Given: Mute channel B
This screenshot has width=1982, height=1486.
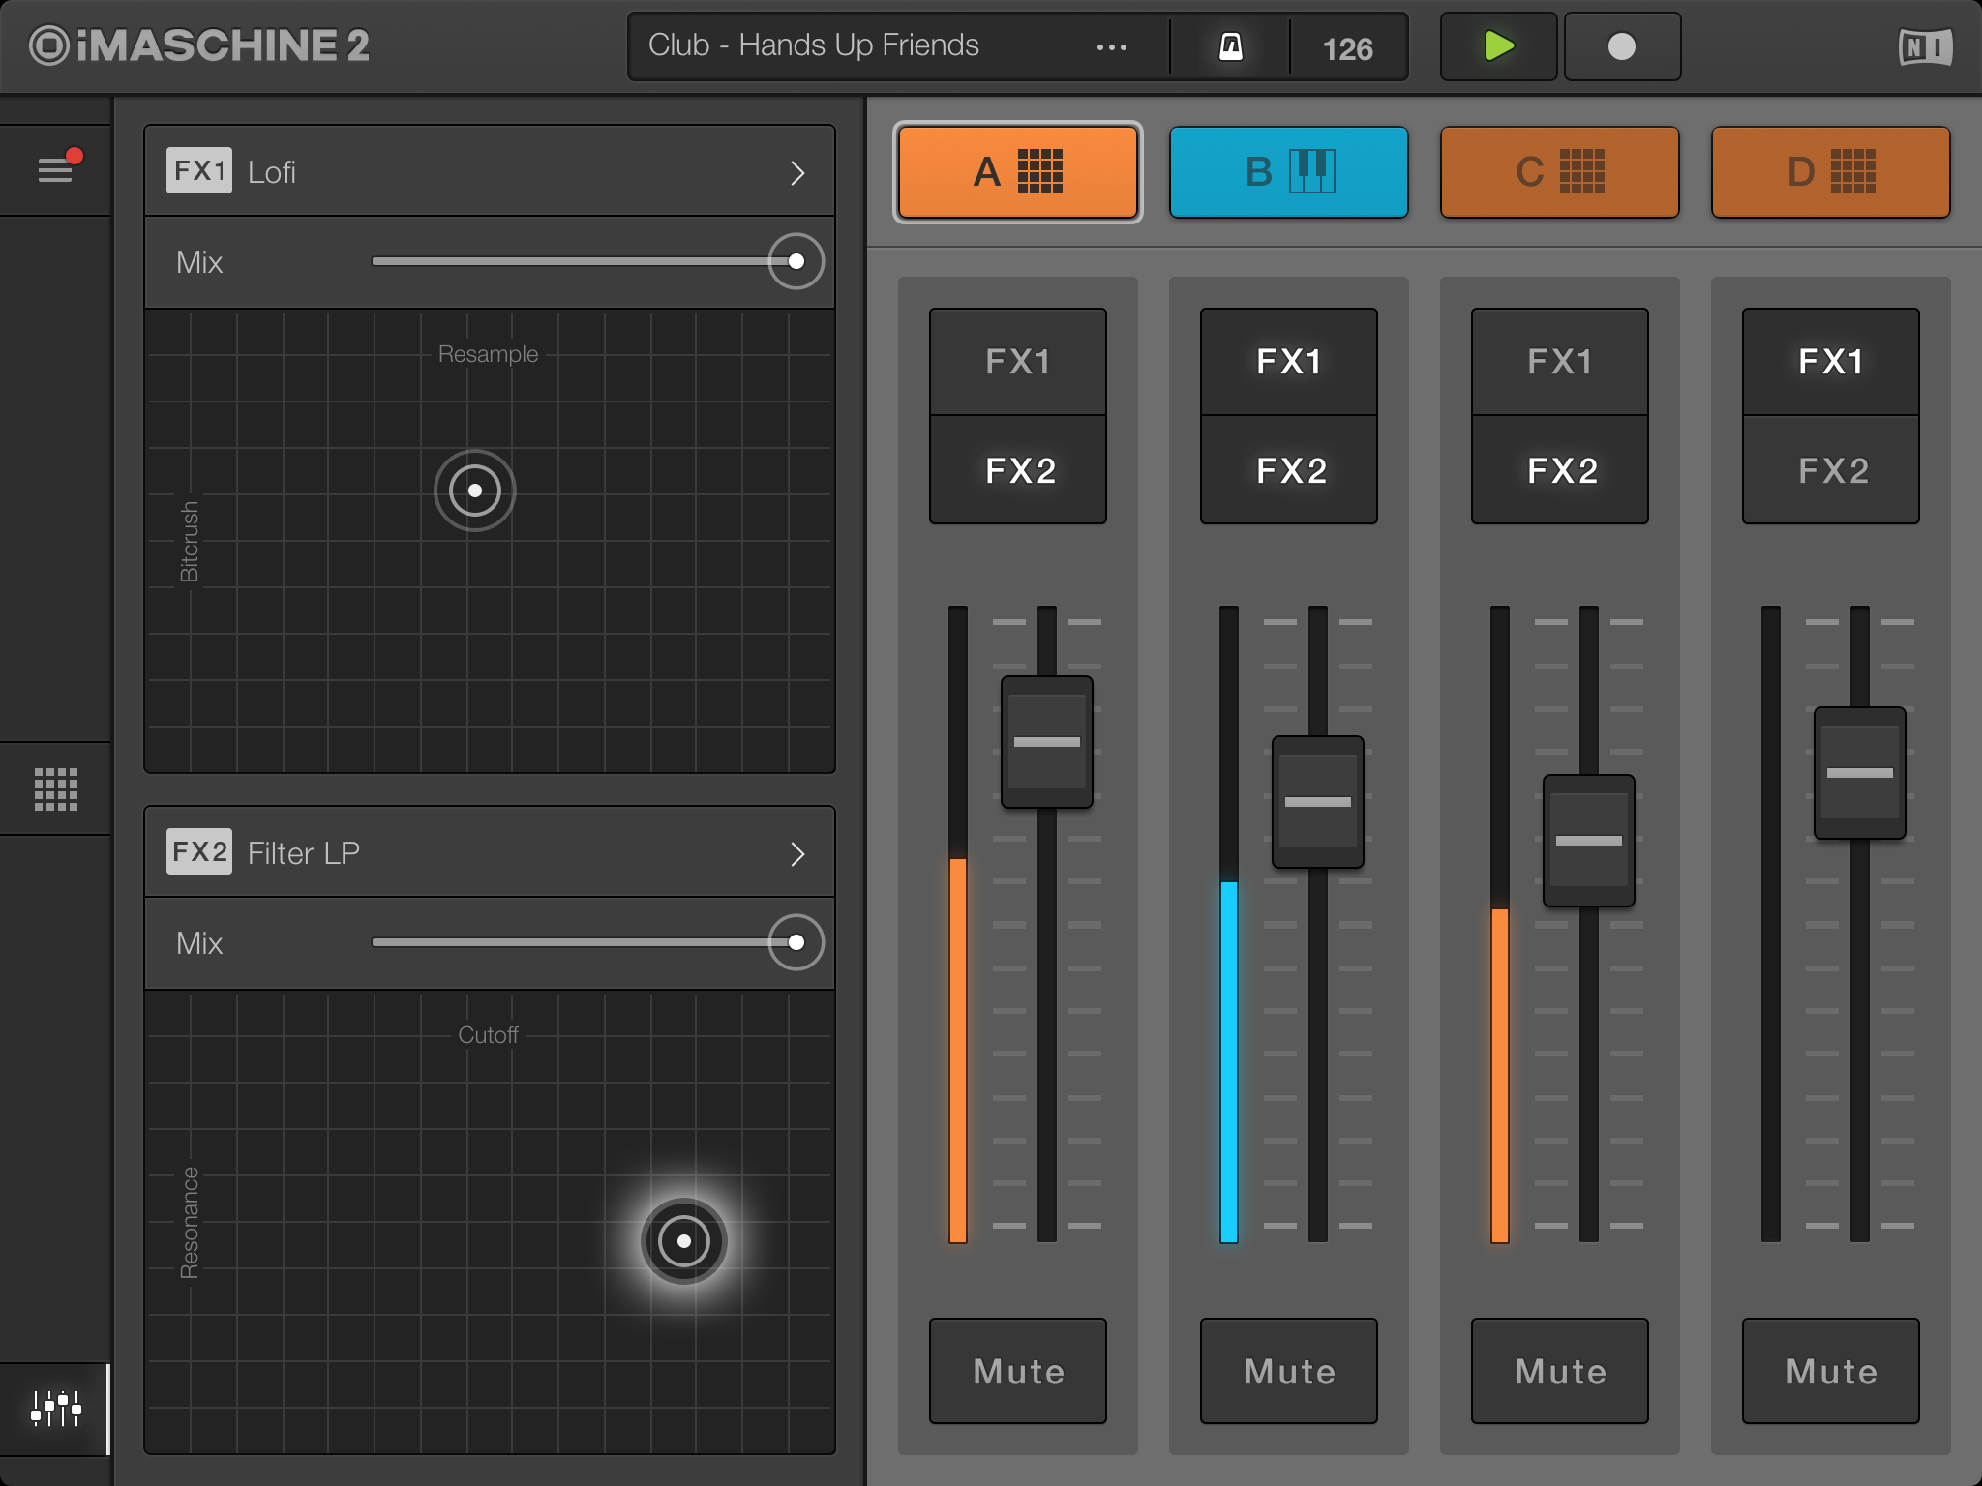Looking at the screenshot, I should click(1289, 1371).
